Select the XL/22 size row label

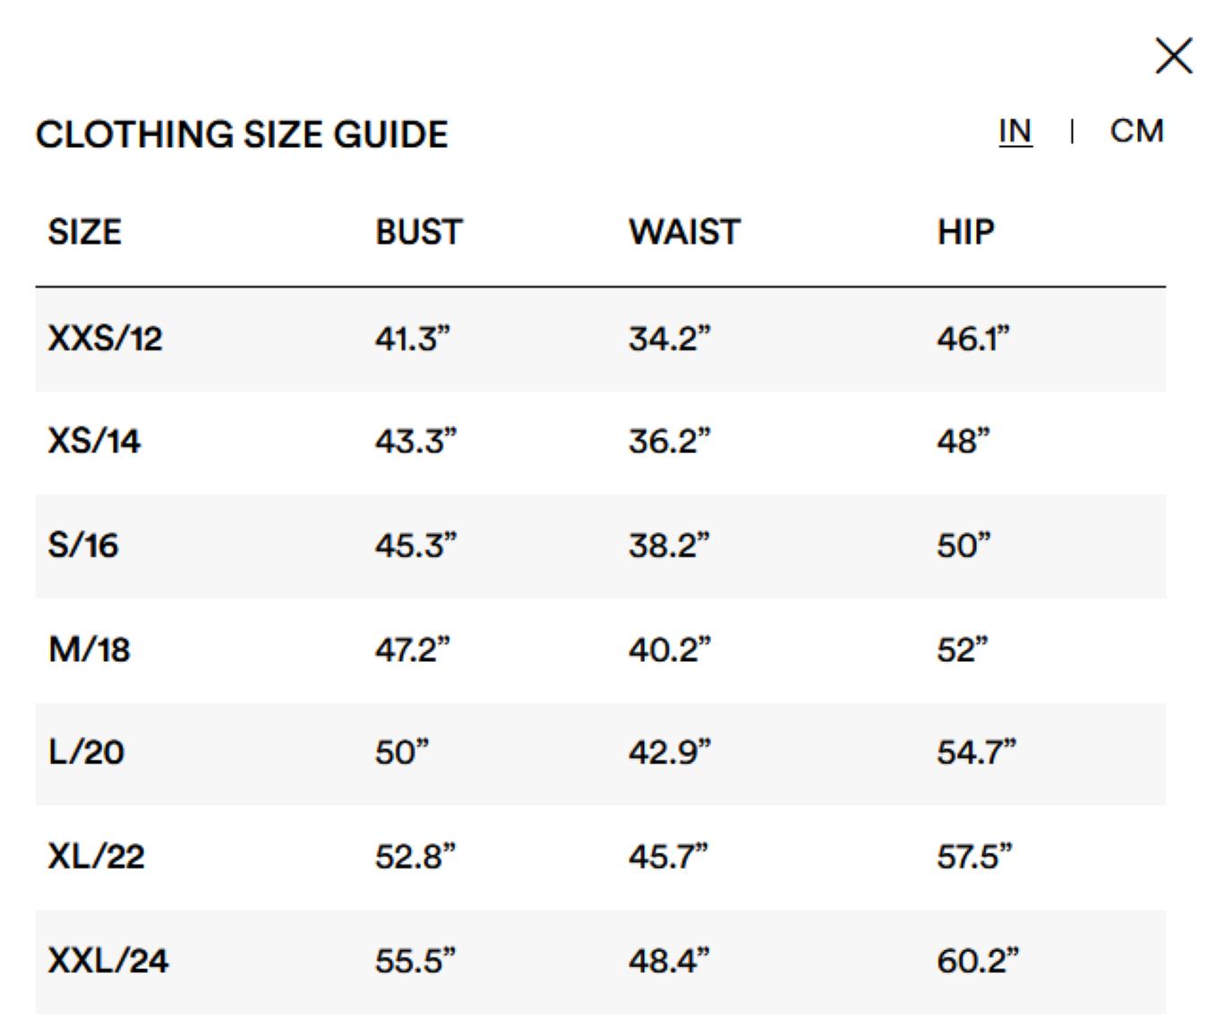(x=97, y=856)
